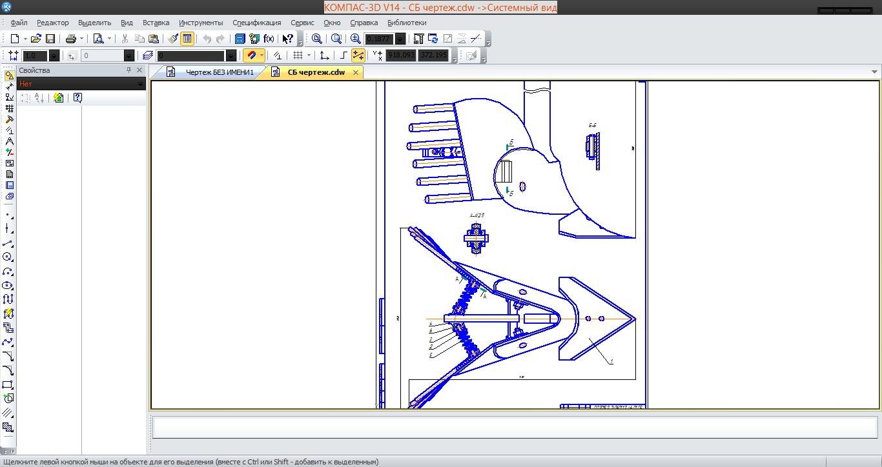Expand the print preview dropdown arrow
Image resolution: width=882 pixels, height=467 pixels.
tap(109, 39)
